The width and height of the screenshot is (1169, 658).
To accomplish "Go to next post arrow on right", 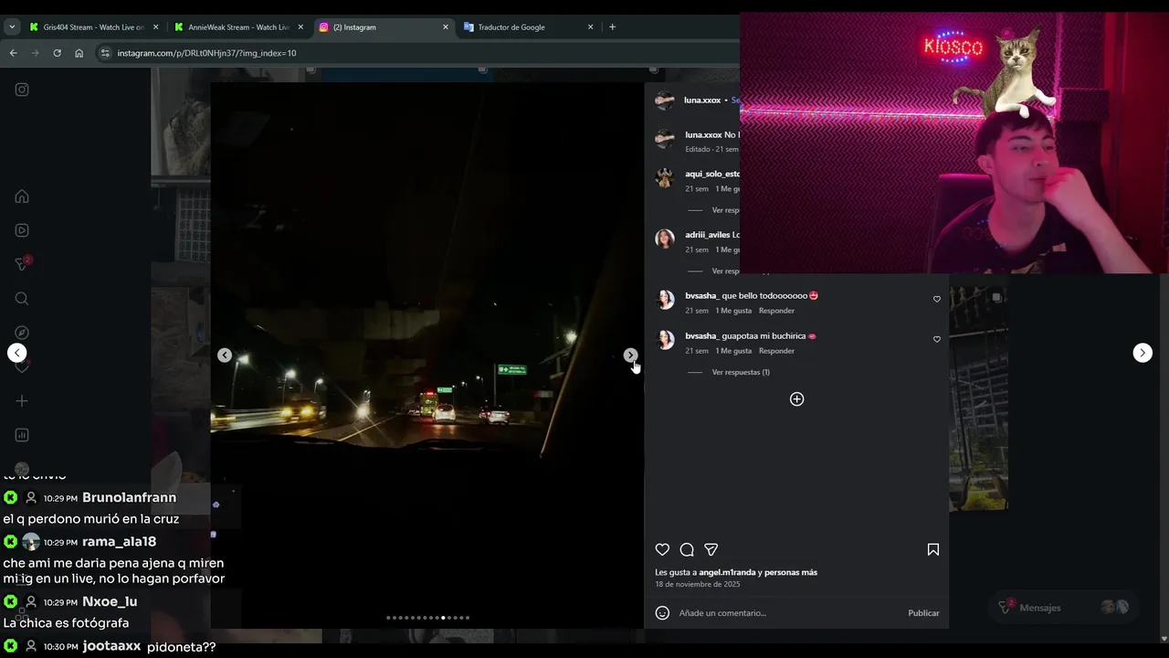I will click(1143, 353).
